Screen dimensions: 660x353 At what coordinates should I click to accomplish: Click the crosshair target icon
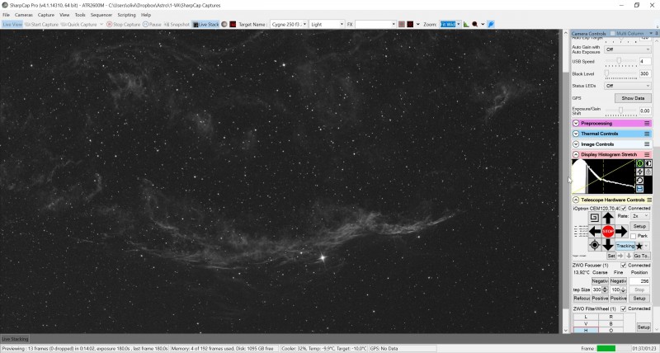click(x=594, y=245)
